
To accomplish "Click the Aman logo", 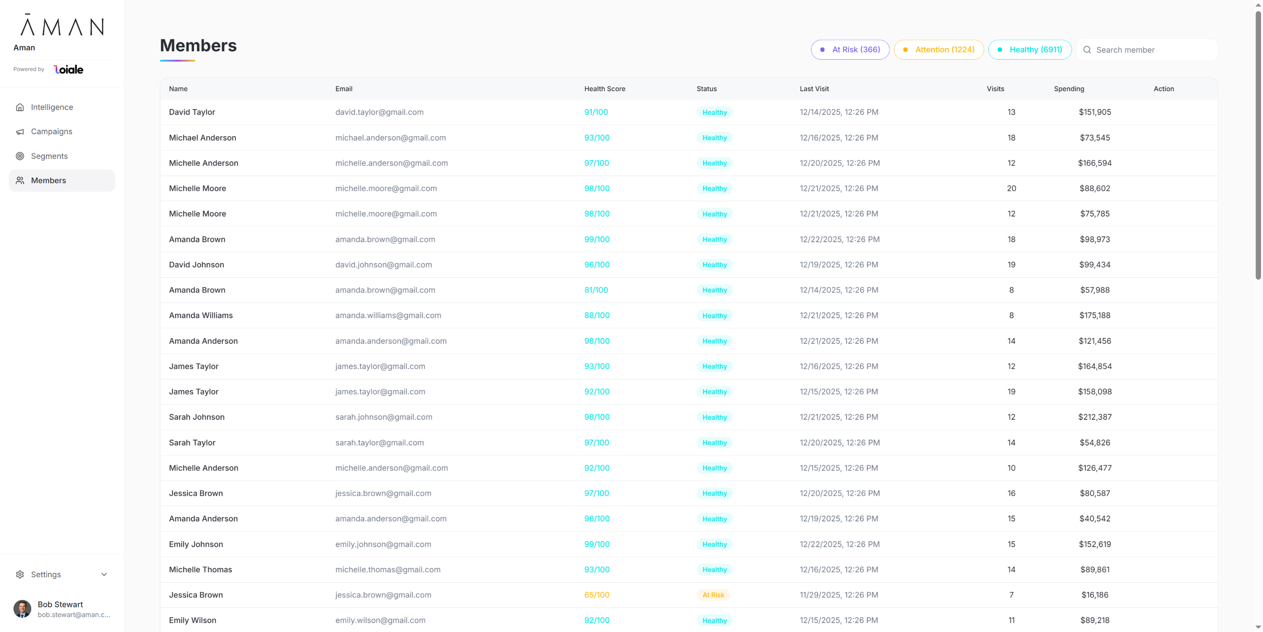I will coord(62,25).
